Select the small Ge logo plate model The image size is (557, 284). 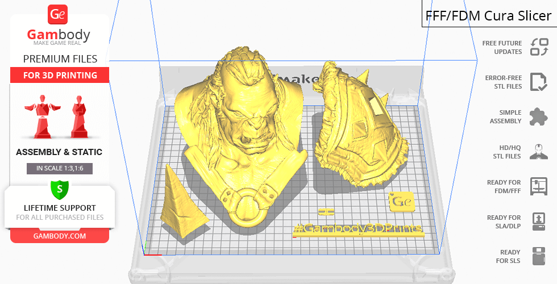(x=401, y=202)
